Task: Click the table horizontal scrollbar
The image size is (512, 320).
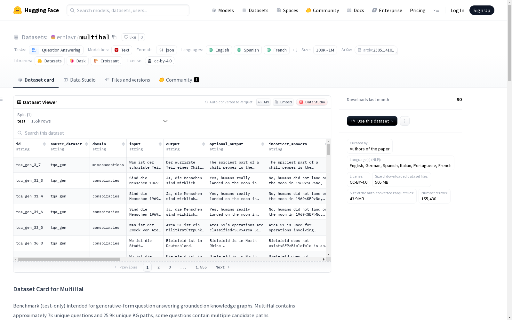Action: pyautogui.click(x=69, y=259)
